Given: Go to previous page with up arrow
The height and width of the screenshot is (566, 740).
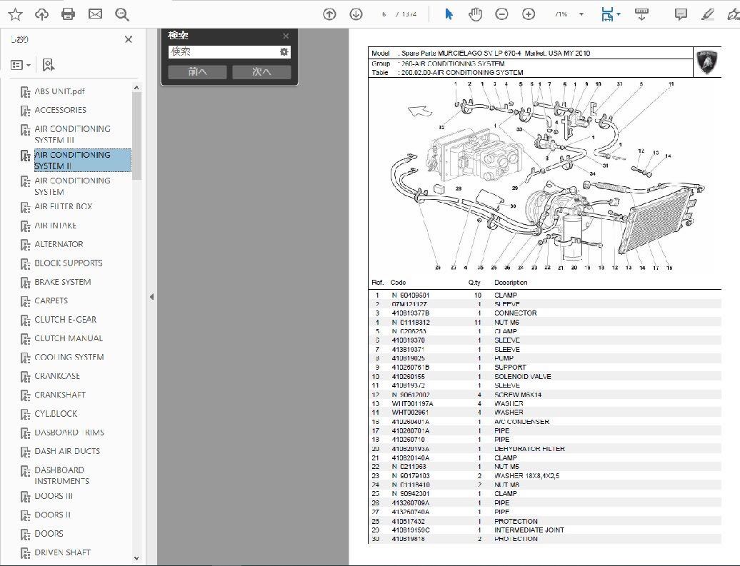Looking at the screenshot, I should (x=329, y=14).
